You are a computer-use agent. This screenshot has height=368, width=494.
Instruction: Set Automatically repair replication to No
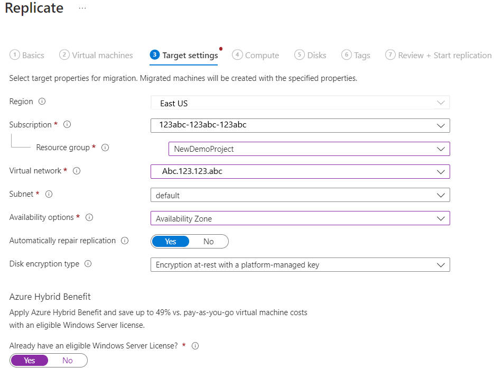pos(208,241)
